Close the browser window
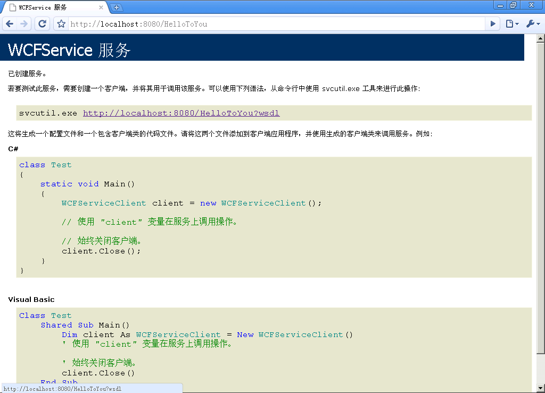 pos(532,5)
